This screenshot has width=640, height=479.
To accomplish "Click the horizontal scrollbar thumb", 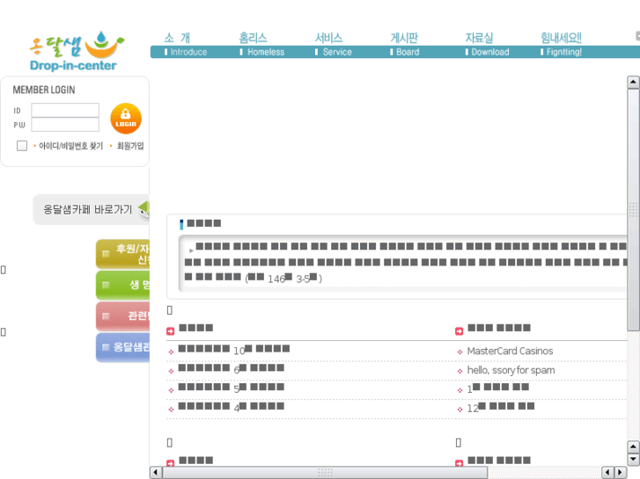I will coord(326,473).
